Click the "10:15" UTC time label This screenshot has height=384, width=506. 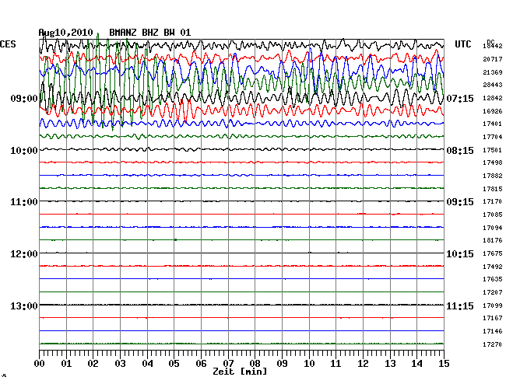click(x=460, y=254)
